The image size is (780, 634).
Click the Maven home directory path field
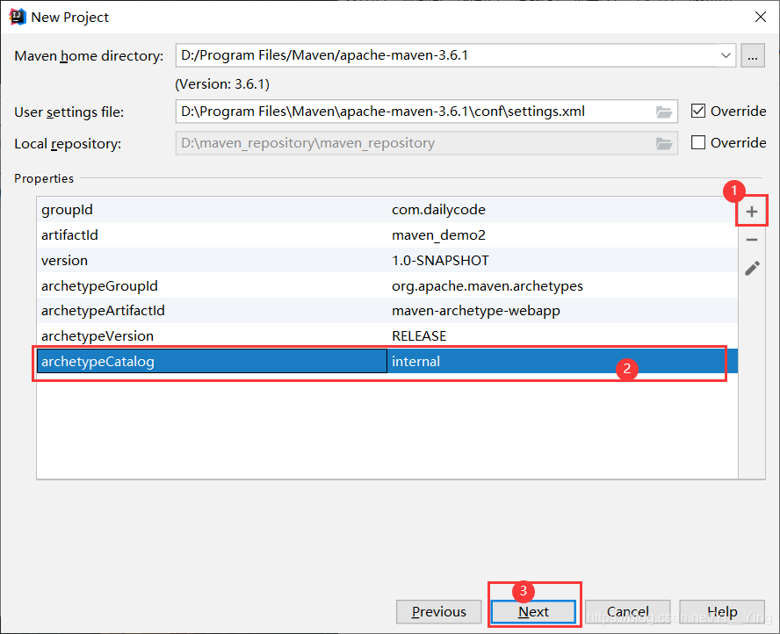click(x=455, y=55)
